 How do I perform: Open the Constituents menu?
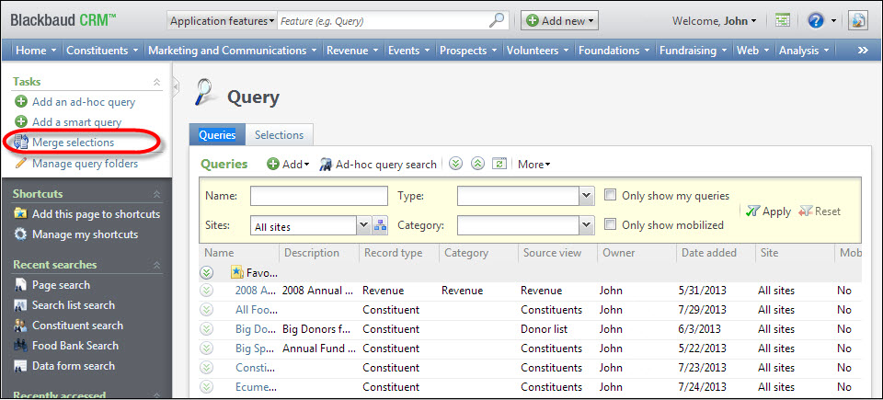(x=102, y=51)
